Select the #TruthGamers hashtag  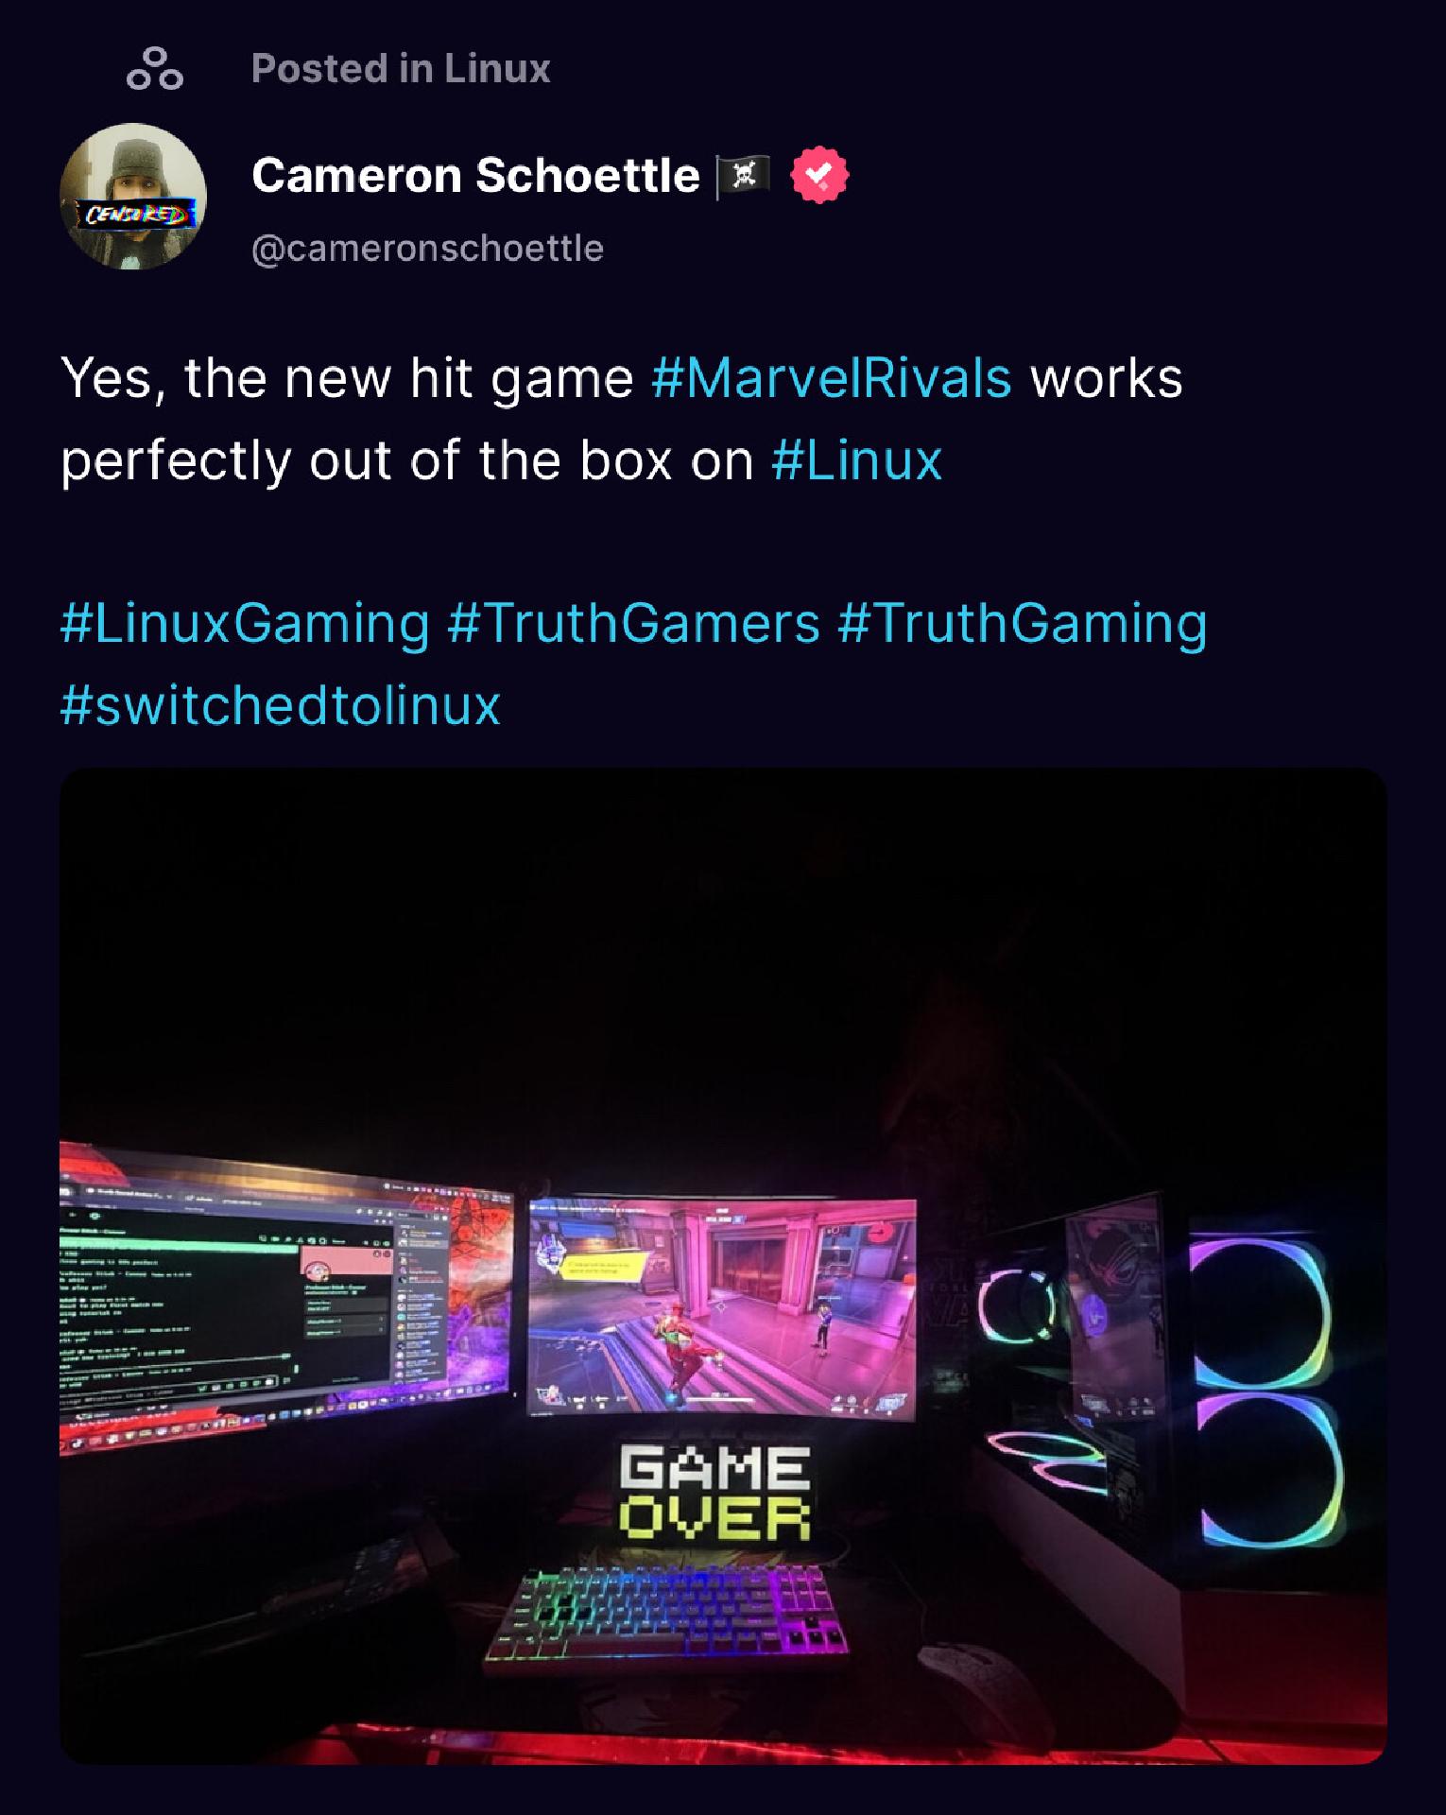633,624
